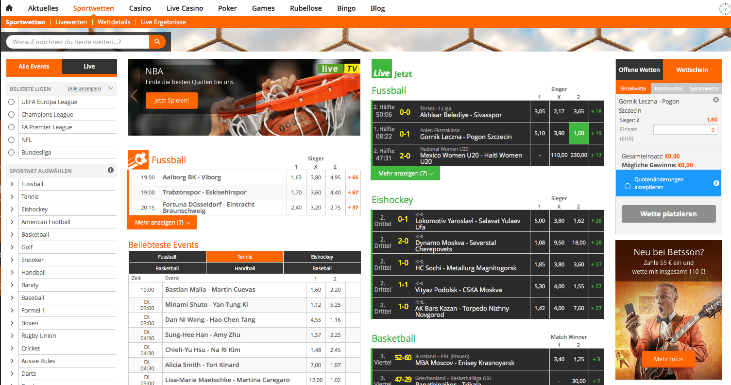Open Live Ergebnisse link

click(163, 22)
